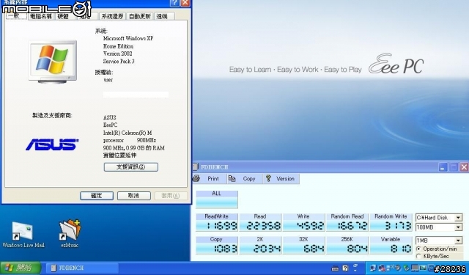Click the '900 MHz, 0.99 GB 的 RAM' text

pyautogui.click(x=133, y=148)
